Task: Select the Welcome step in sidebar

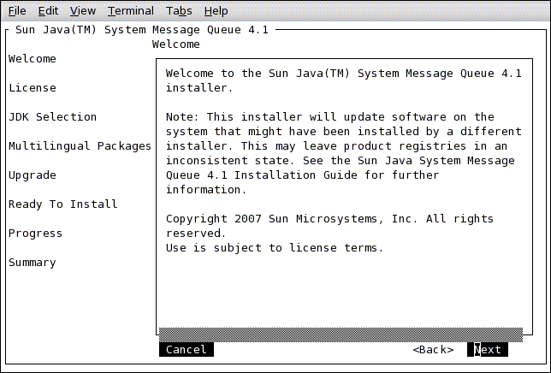Action: tap(33, 59)
